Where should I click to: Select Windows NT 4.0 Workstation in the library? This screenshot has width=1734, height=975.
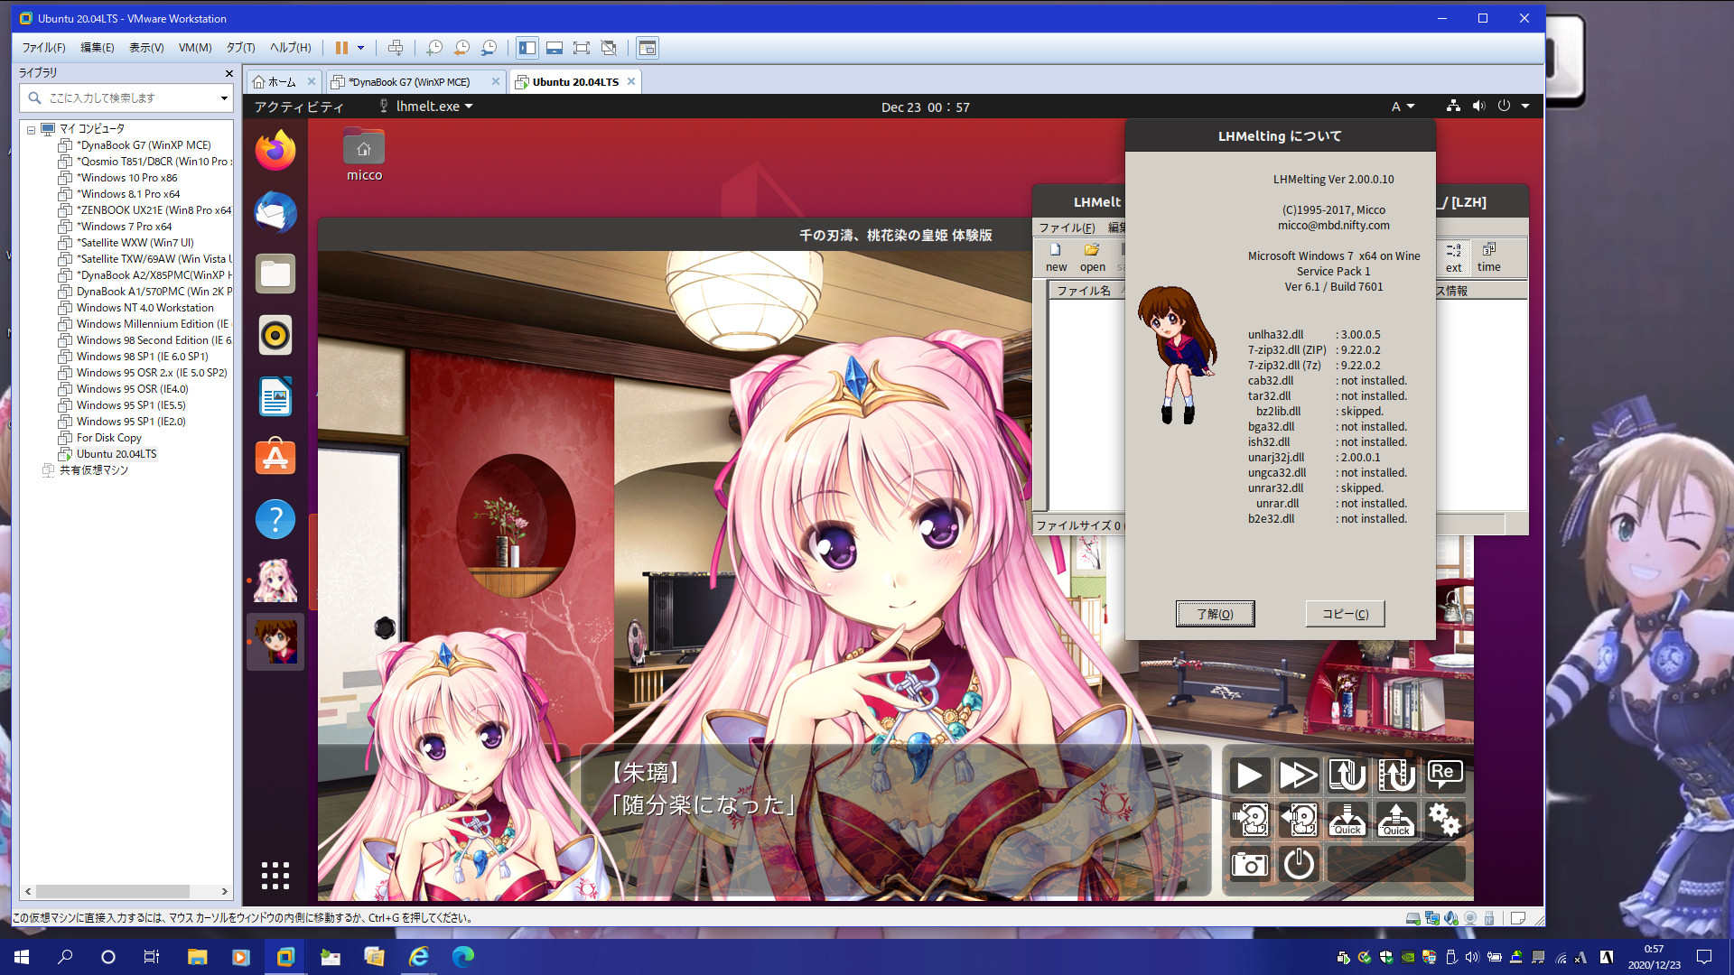[144, 308]
